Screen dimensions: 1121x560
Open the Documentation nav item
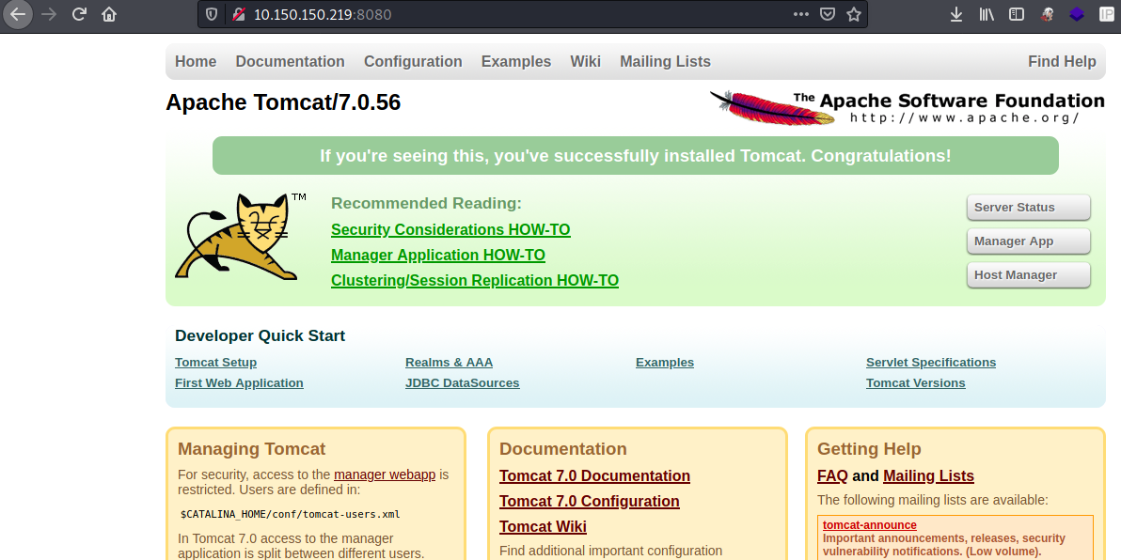coord(291,61)
